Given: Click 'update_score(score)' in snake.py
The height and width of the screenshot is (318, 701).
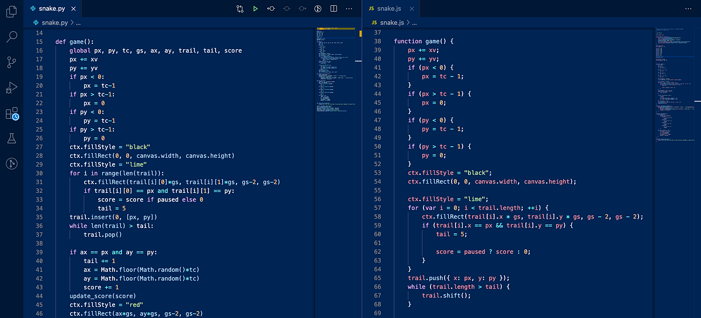Looking at the screenshot, I should tap(103, 296).
